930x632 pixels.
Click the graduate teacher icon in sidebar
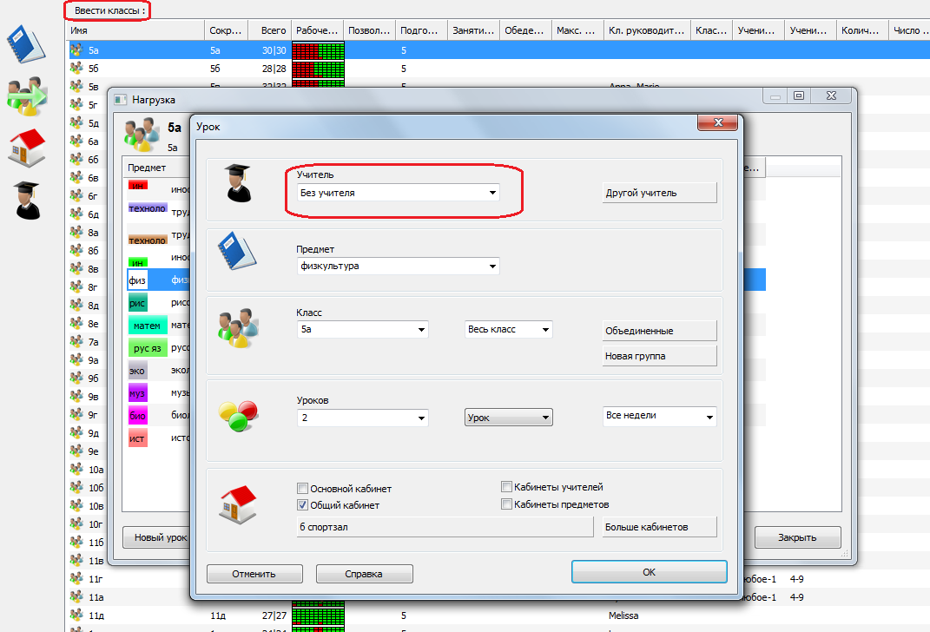click(26, 200)
